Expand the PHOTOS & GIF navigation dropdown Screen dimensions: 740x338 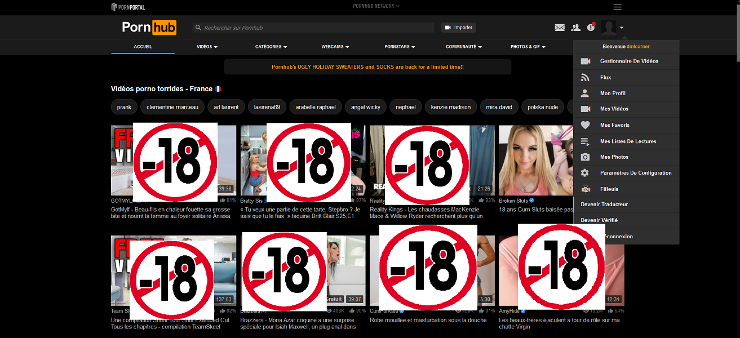point(528,47)
